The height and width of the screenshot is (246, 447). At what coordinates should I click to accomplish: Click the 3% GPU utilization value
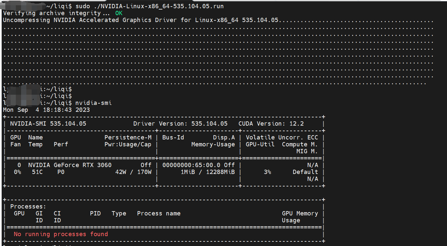point(267,172)
